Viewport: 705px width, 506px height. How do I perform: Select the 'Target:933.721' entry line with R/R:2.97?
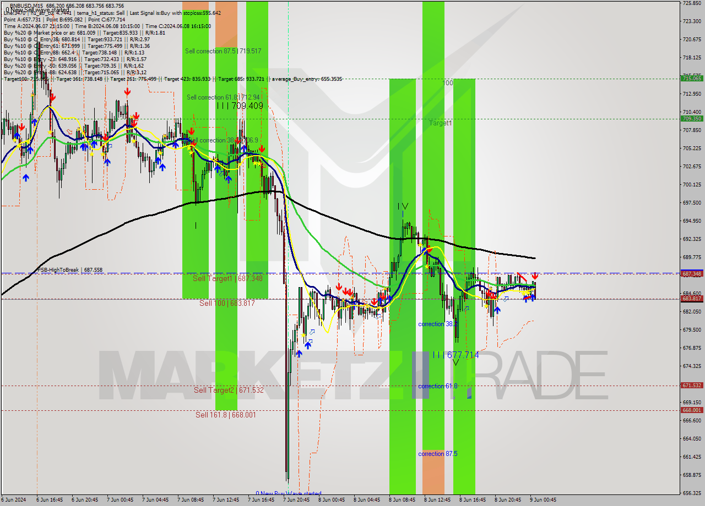click(77, 39)
